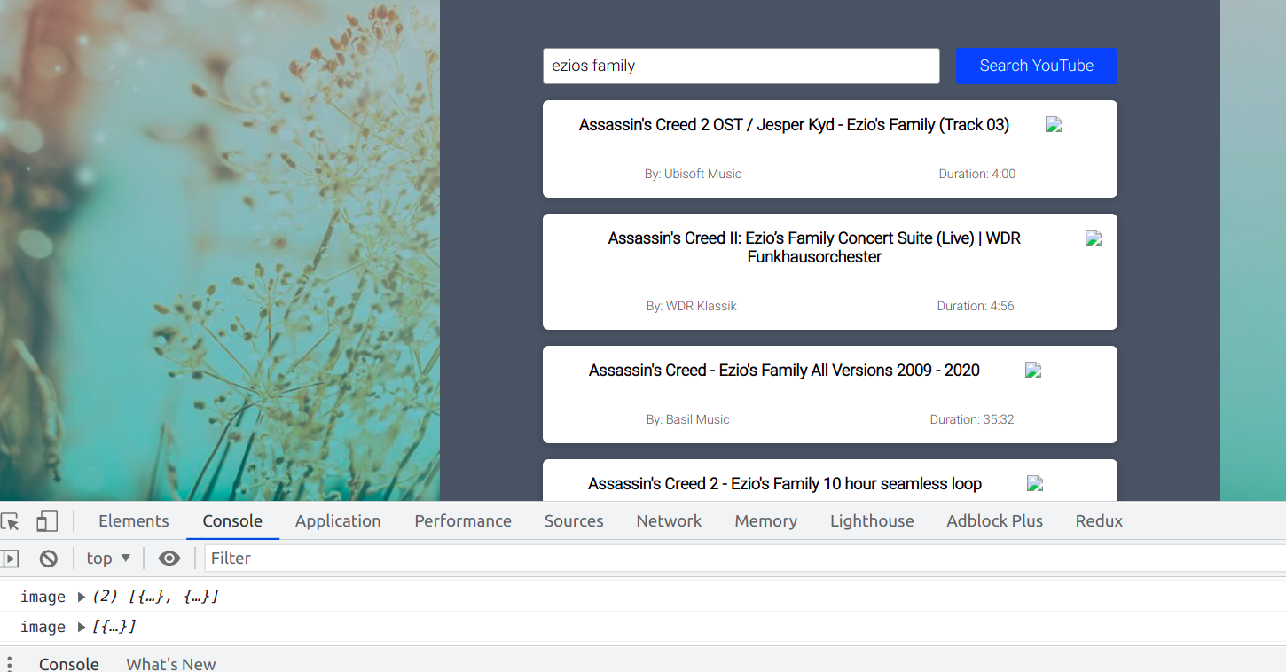The height and width of the screenshot is (672, 1286).
Task: Open the What's New drawer tab
Action: pos(171,664)
